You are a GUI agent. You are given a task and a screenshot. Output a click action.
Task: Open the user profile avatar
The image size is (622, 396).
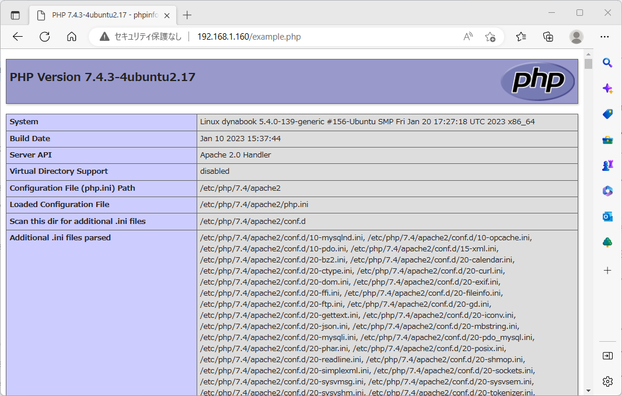[x=576, y=37]
